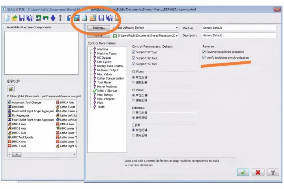Click the blue rotary shape toolbar icon
The image size is (284, 189).
pyautogui.click(x=53, y=18)
